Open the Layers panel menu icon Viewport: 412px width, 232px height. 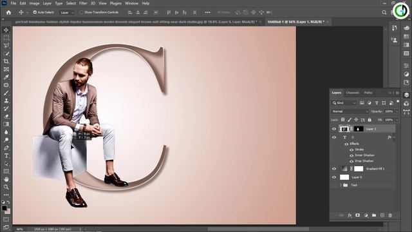click(x=397, y=93)
